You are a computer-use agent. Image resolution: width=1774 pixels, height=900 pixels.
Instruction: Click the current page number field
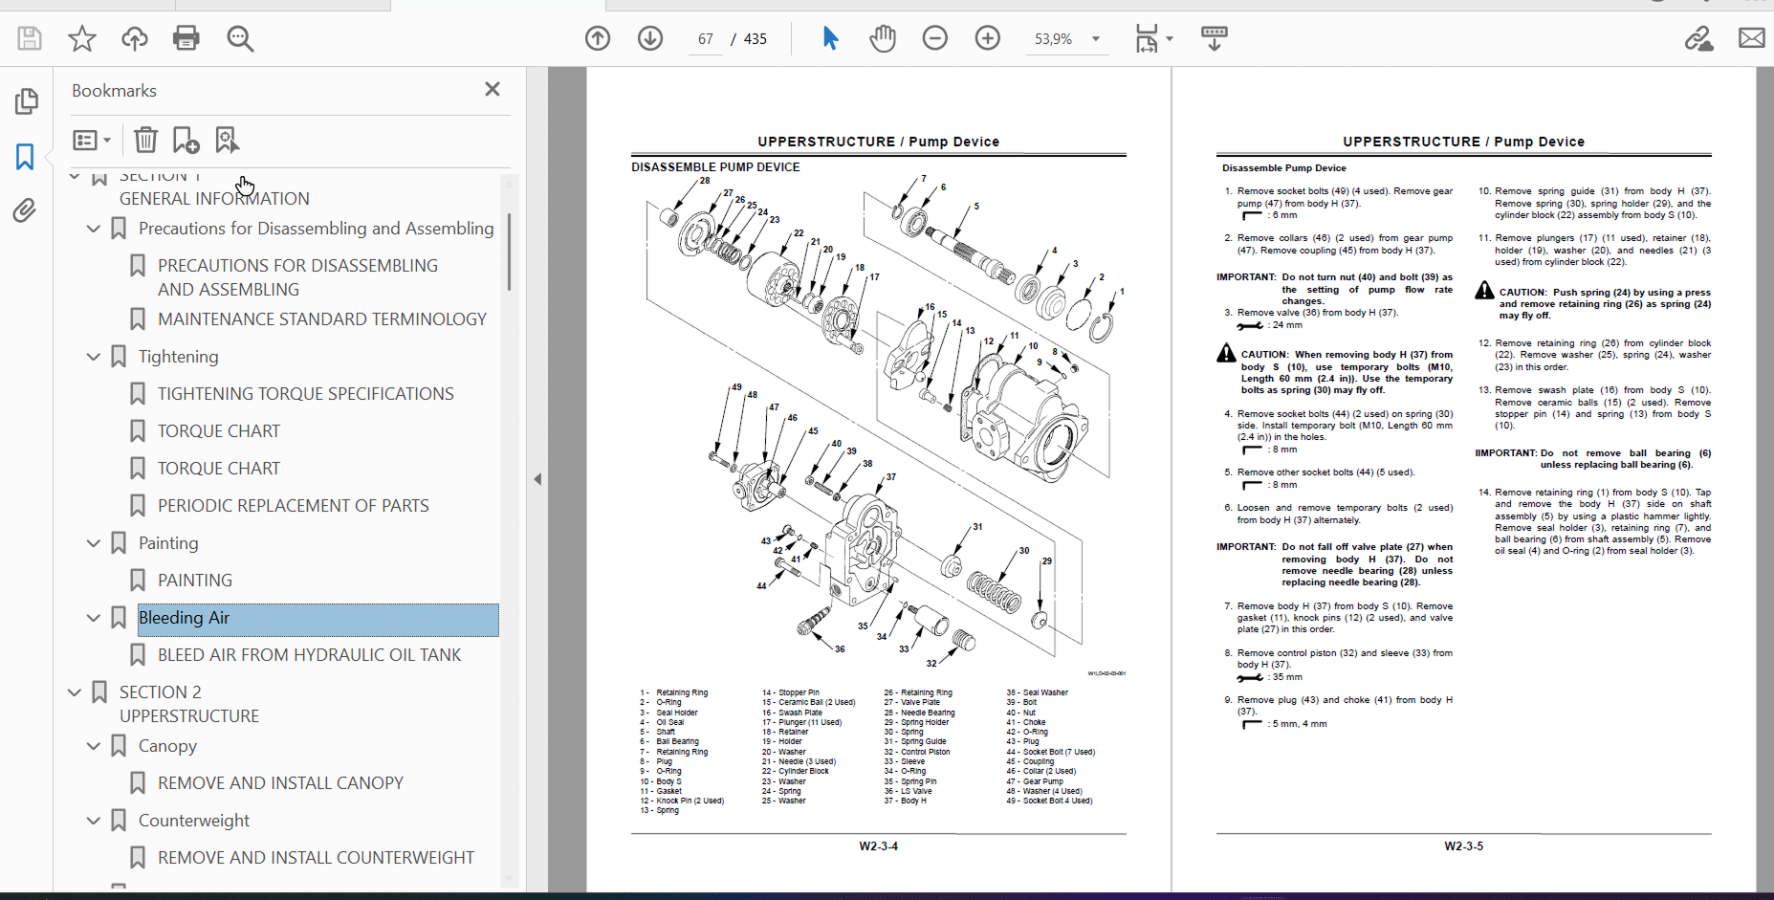tap(706, 39)
